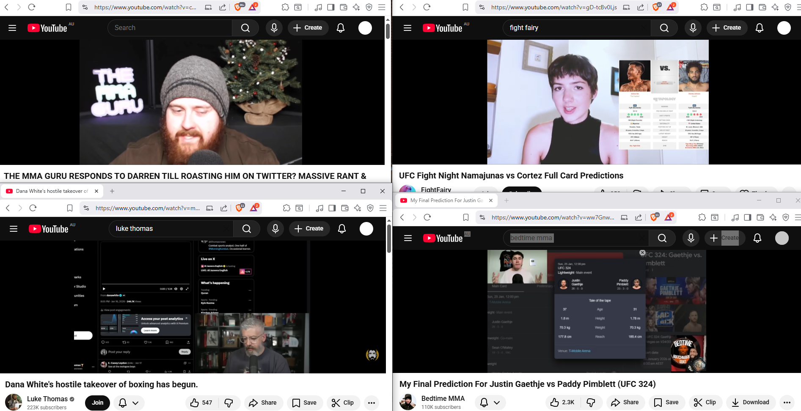Image resolution: width=801 pixels, height=411 pixels.
Task: Share the Luke Thomas video
Action: [263, 403]
